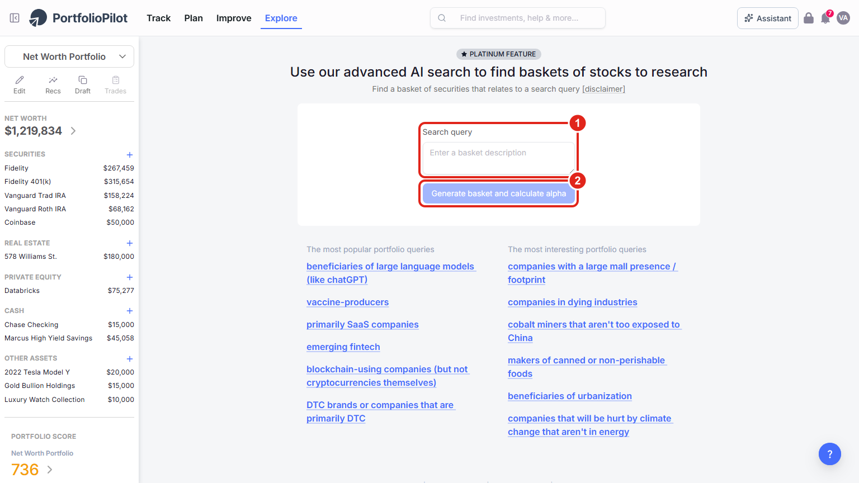Focus the Search query text box
Image resolution: width=859 pixels, height=483 pixels.
(x=499, y=158)
